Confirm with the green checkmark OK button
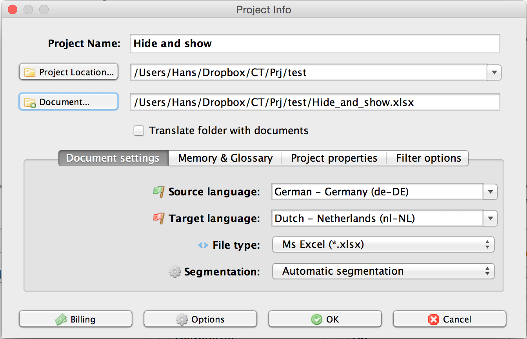This screenshot has height=339, width=527. tap(325, 319)
